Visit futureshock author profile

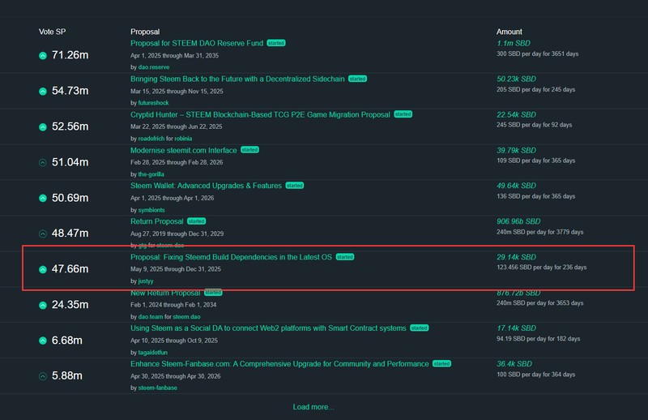(153, 103)
